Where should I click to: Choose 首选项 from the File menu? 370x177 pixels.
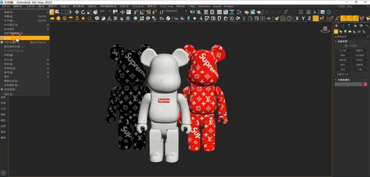pyautogui.click(x=25, y=90)
